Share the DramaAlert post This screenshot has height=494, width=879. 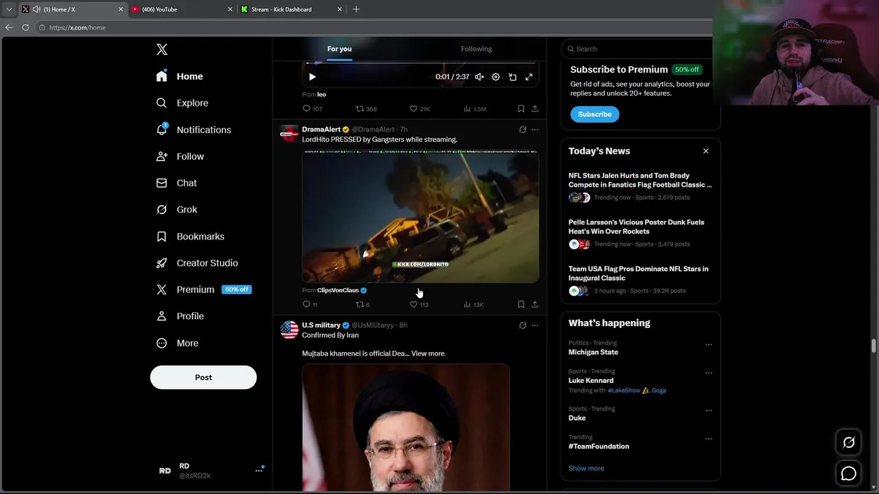pyautogui.click(x=535, y=305)
